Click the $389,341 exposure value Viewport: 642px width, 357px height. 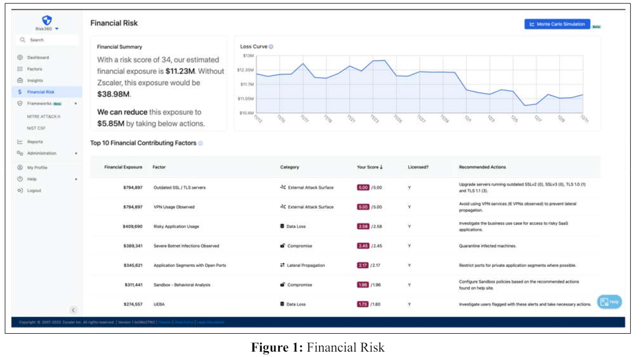click(x=133, y=246)
